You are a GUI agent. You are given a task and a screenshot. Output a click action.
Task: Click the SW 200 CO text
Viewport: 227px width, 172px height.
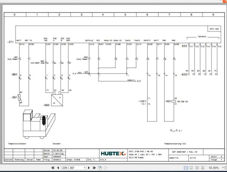pyautogui.click(x=183, y=102)
